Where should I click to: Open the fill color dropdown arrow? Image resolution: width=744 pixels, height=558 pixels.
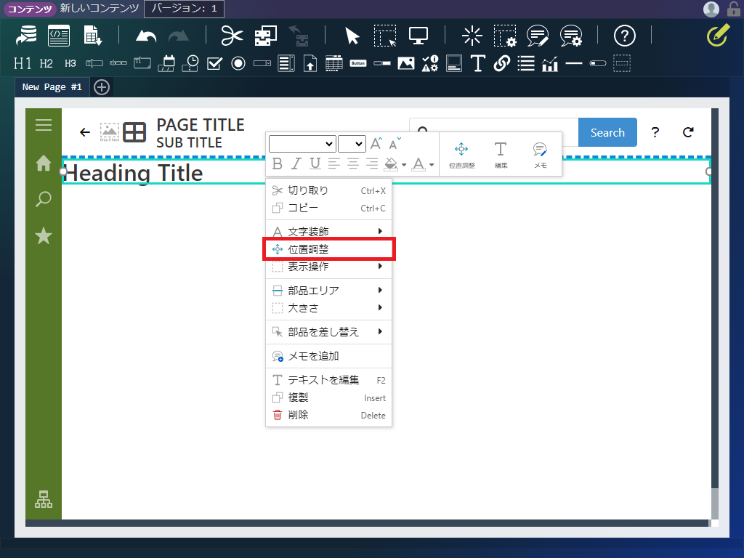click(404, 165)
